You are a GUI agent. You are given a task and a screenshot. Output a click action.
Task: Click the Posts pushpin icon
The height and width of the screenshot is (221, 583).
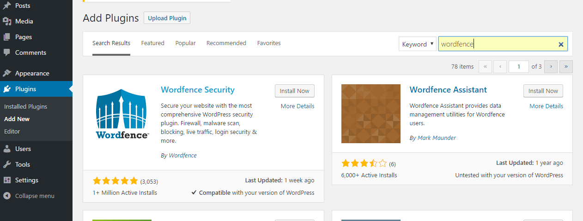coord(7,6)
